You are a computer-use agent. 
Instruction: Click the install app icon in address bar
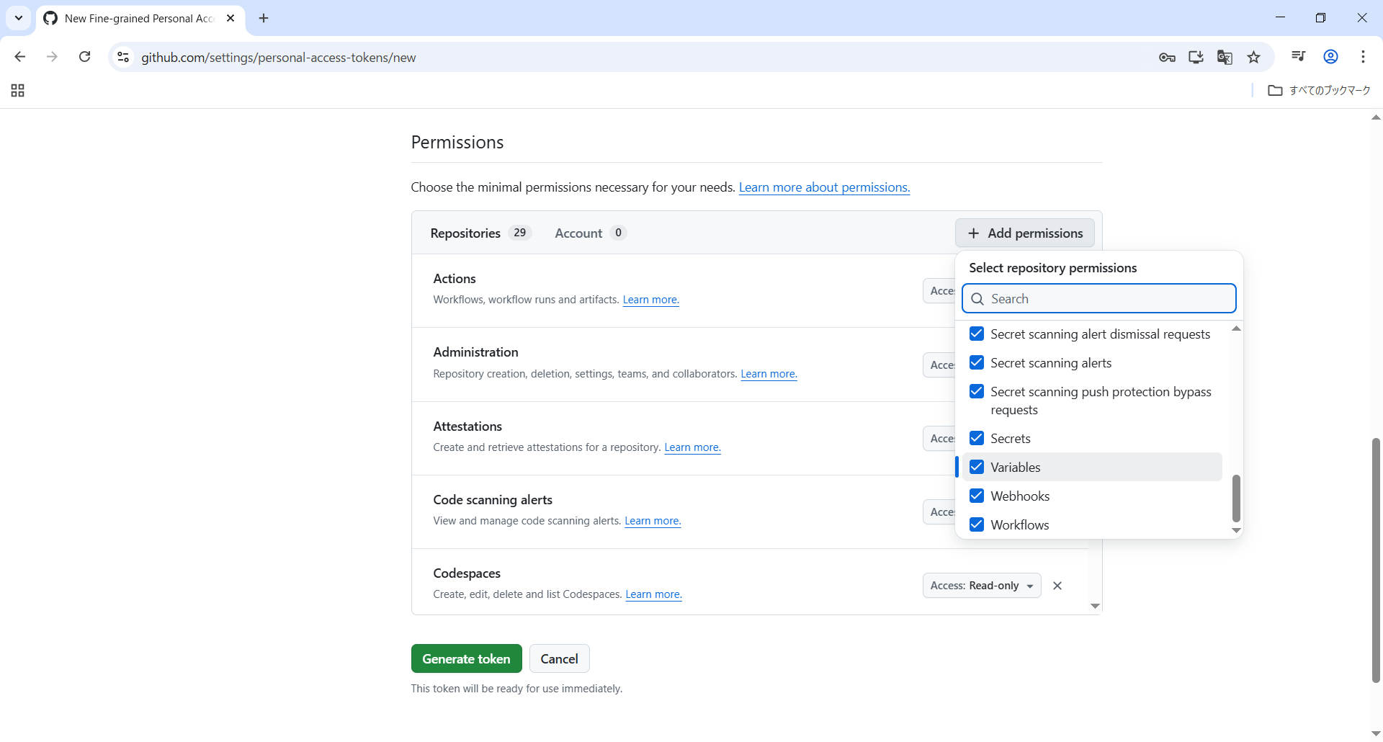coord(1196,57)
